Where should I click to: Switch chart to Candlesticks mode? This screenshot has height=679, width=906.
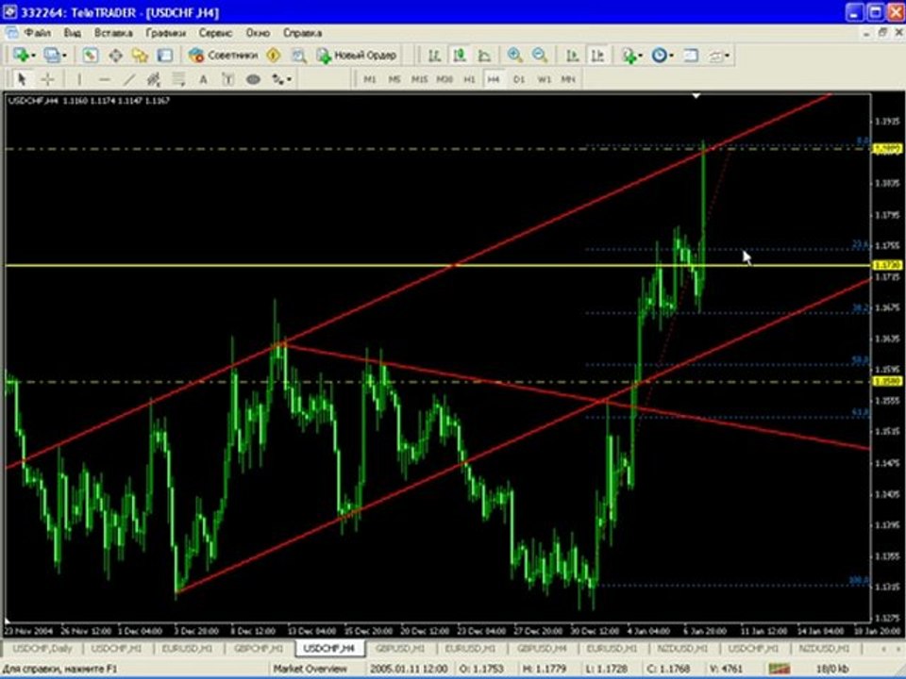460,56
